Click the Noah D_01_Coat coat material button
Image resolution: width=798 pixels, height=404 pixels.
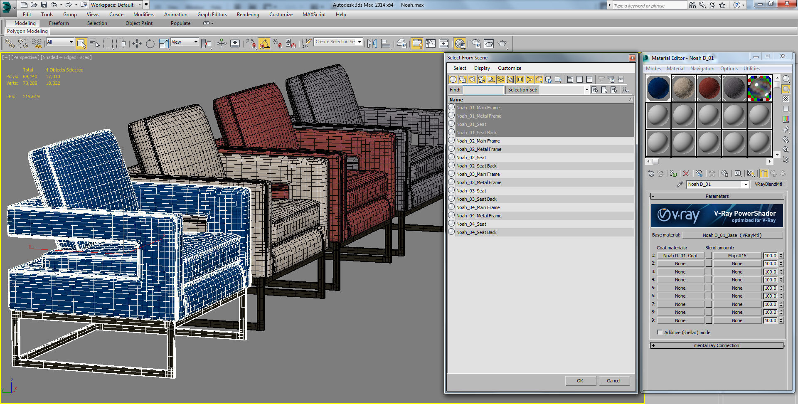680,256
